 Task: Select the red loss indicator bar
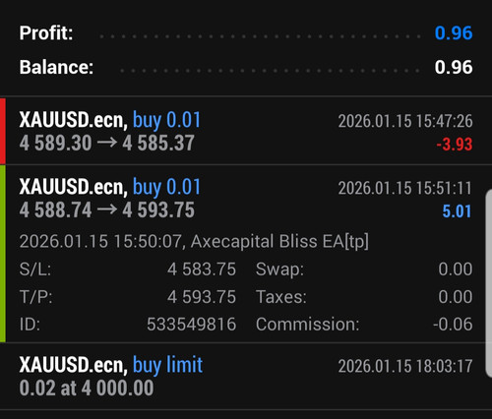click(3, 131)
